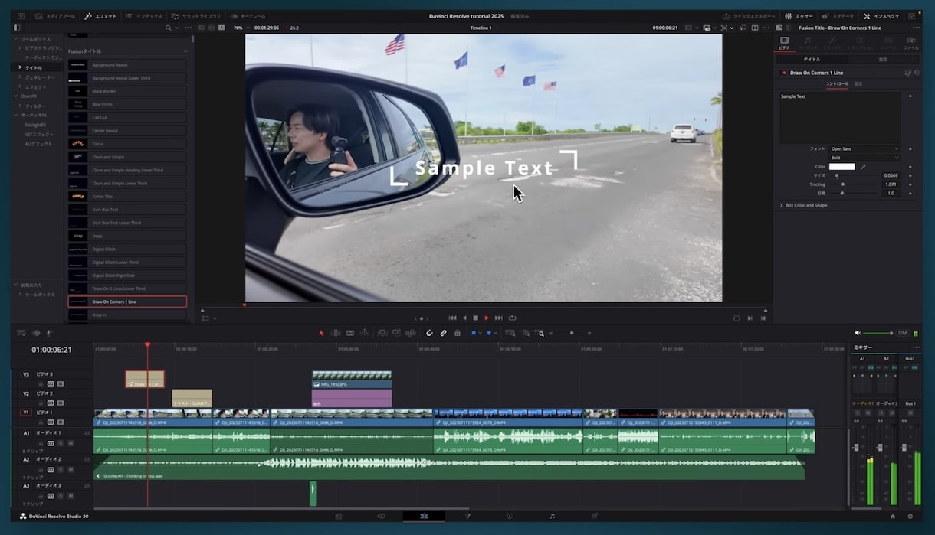The width and height of the screenshot is (935, 535).
Task: Select the コントロール sub-tab in Inspector
Action: [x=837, y=83]
